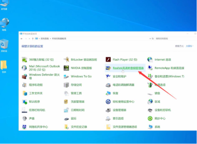This screenshot has height=144, width=197.
Task: Open BitLocker 驱动器加密 key icon
Action: 66,60
